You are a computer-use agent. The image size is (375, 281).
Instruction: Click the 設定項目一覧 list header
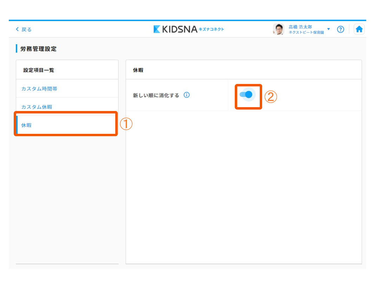[39, 70]
